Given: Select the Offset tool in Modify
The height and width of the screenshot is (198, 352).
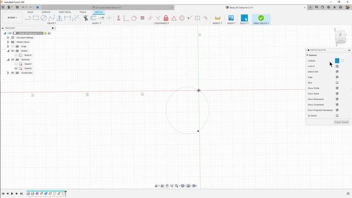Looking at the screenshot, I should tap(93, 18).
